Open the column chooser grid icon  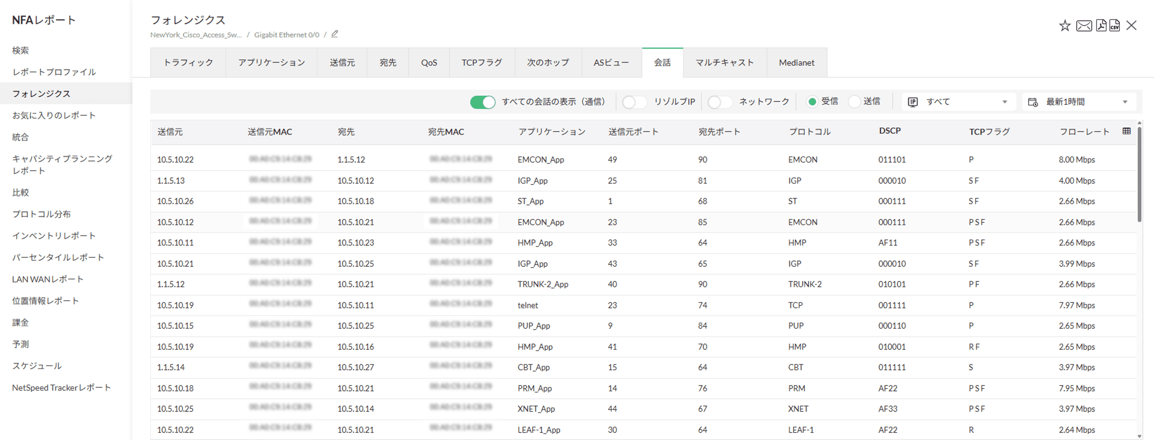pos(1126,131)
